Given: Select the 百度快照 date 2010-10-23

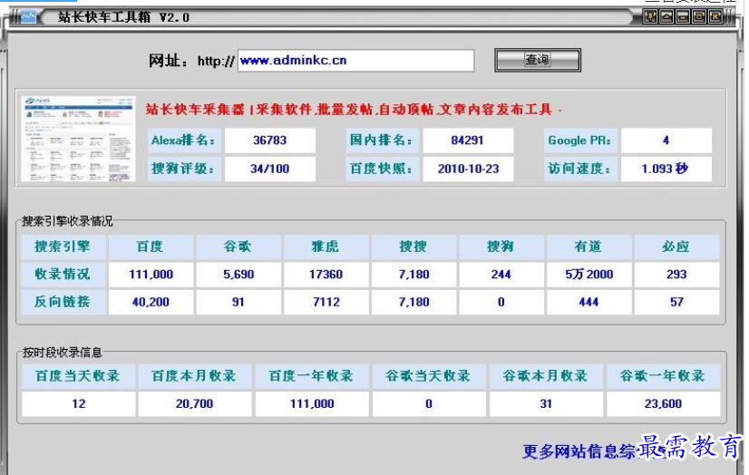Looking at the screenshot, I should click(x=468, y=169).
